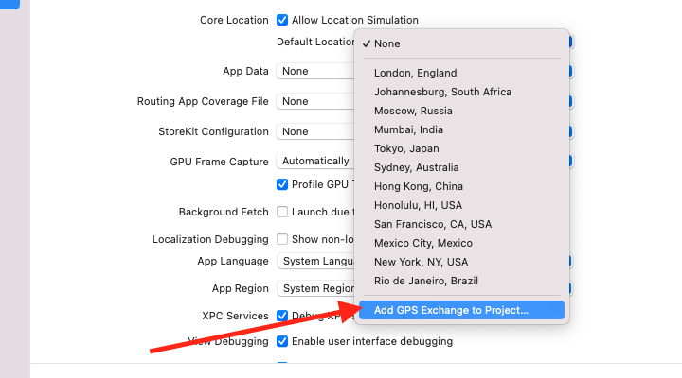
Task: Pick San Francisco, CA, USA location
Action: 433,224
